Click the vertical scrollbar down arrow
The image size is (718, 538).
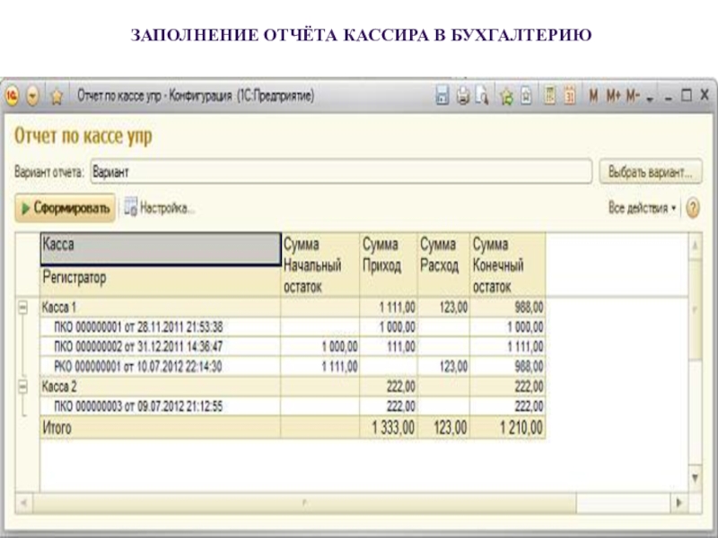point(694,477)
